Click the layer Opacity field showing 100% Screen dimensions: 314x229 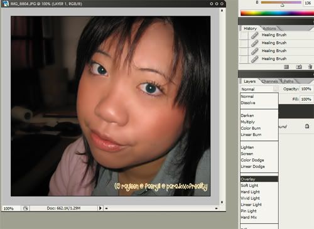pos(306,89)
